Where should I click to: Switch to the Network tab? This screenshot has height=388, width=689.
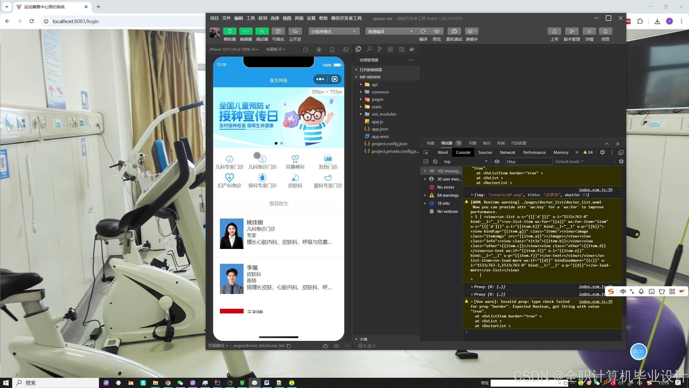tap(507, 153)
